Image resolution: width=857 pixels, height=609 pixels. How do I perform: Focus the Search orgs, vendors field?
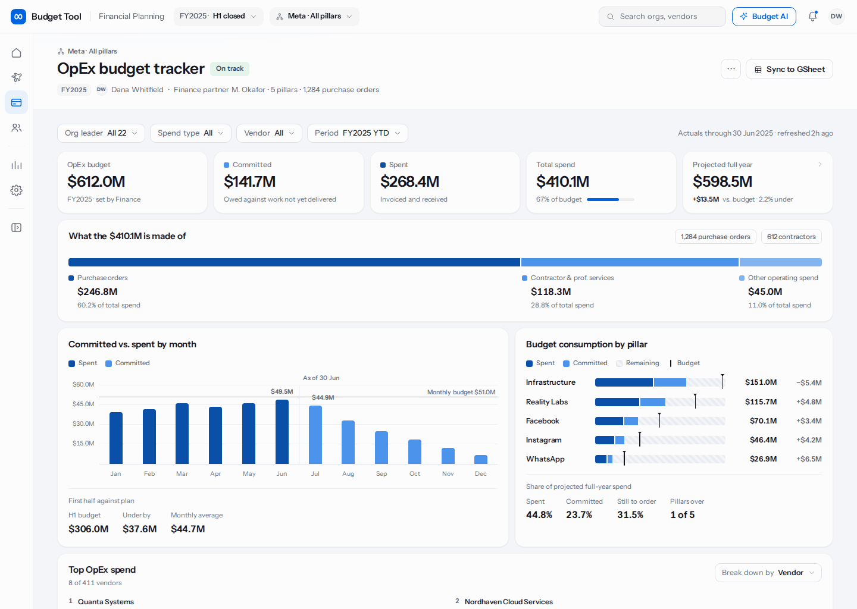[x=662, y=17]
